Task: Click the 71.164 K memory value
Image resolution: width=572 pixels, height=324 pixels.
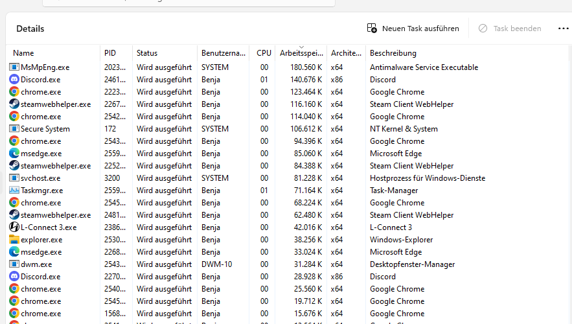Action: tap(308, 191)
